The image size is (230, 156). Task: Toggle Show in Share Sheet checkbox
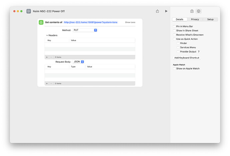[x=174, y=31]
